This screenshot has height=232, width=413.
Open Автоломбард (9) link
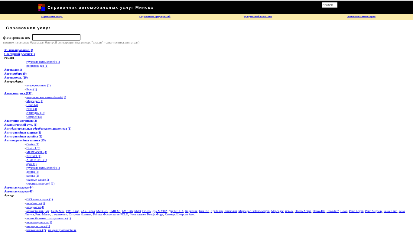tap(15, 74)
